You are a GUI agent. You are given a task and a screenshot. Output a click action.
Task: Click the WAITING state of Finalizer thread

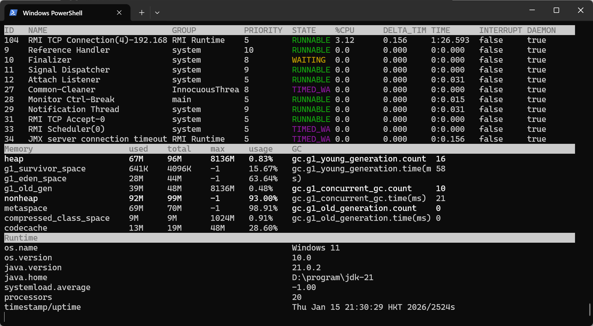pyautogui.click(x=309, y=60)
